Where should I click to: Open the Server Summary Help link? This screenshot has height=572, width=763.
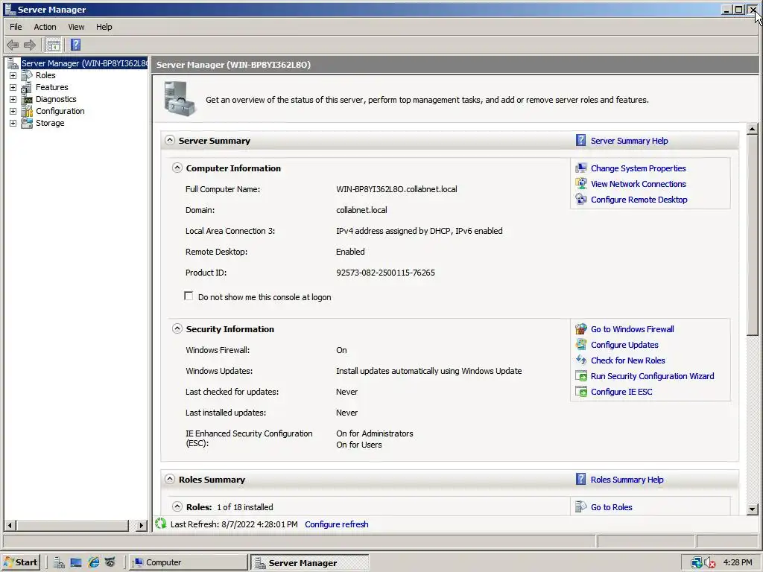click(629, 141)
